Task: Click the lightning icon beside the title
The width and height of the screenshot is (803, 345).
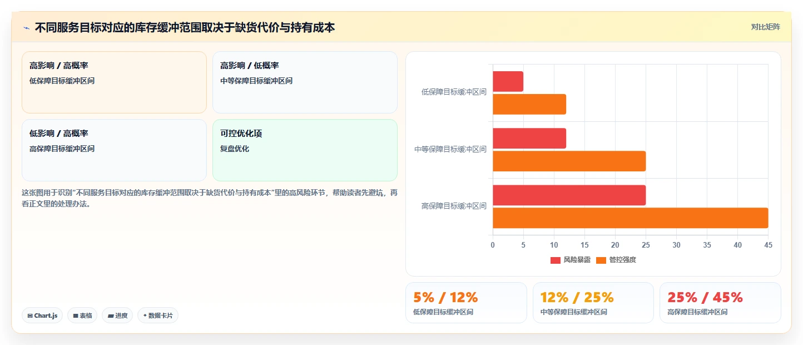Action: (26, 27)
